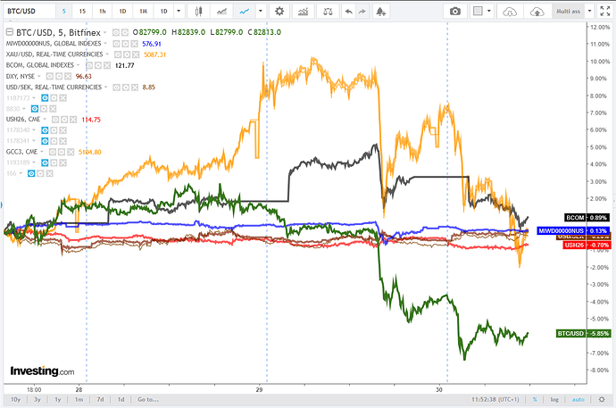
Task: Select the 5 minute timeframe
Action: (x=64, y=12)
